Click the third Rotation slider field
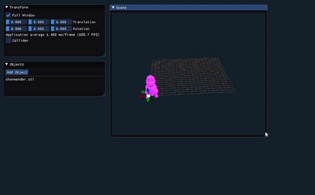315x195 pixels. 61,29
